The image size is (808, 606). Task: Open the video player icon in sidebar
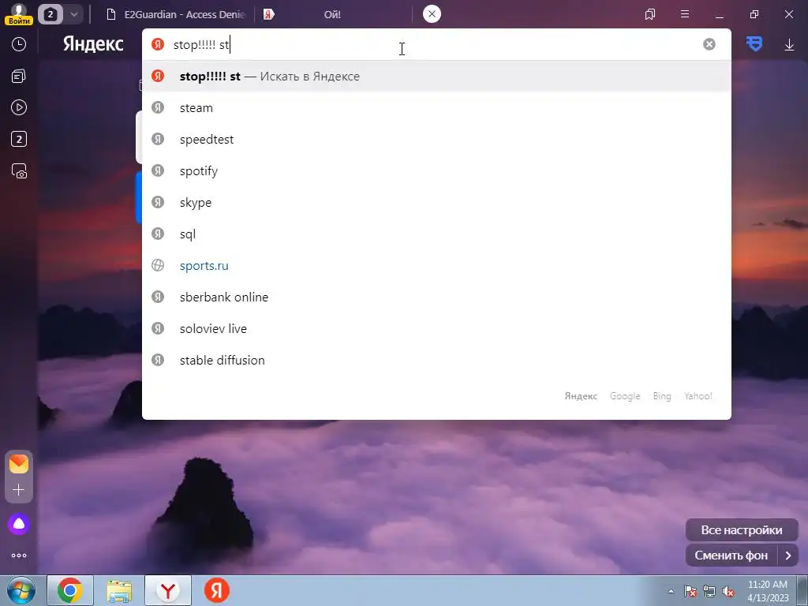pos(19,107)
